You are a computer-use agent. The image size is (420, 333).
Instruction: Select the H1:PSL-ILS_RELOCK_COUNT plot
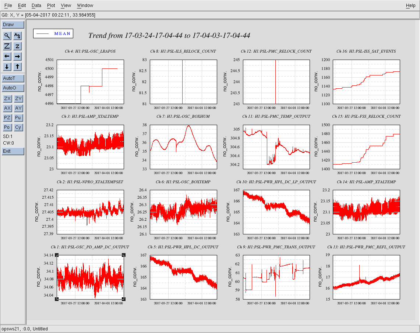pos(183,82)
